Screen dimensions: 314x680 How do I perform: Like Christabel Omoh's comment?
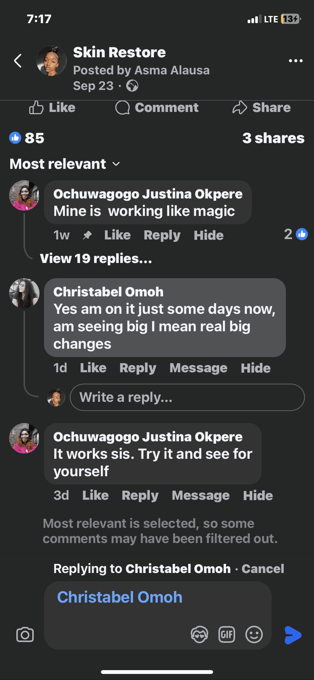tap(93, 368)
